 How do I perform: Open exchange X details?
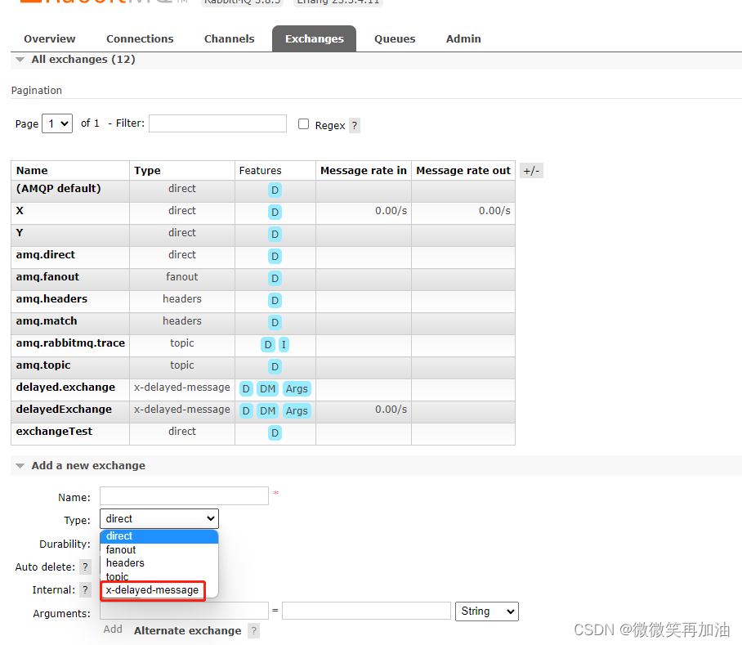(20, 211)
